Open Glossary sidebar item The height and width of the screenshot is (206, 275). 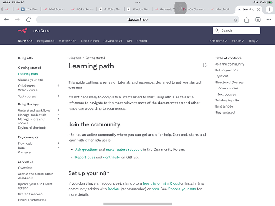tap(24, 152)
